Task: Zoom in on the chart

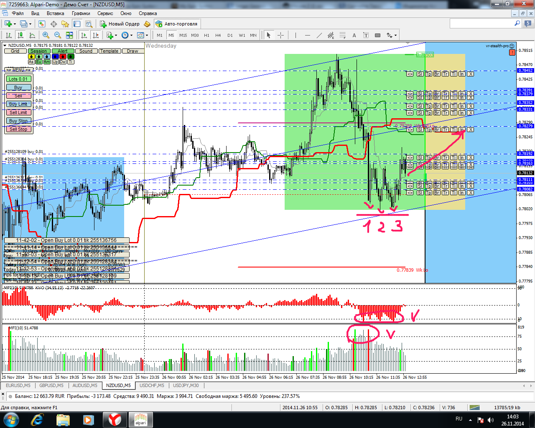Action: [46, 35]
